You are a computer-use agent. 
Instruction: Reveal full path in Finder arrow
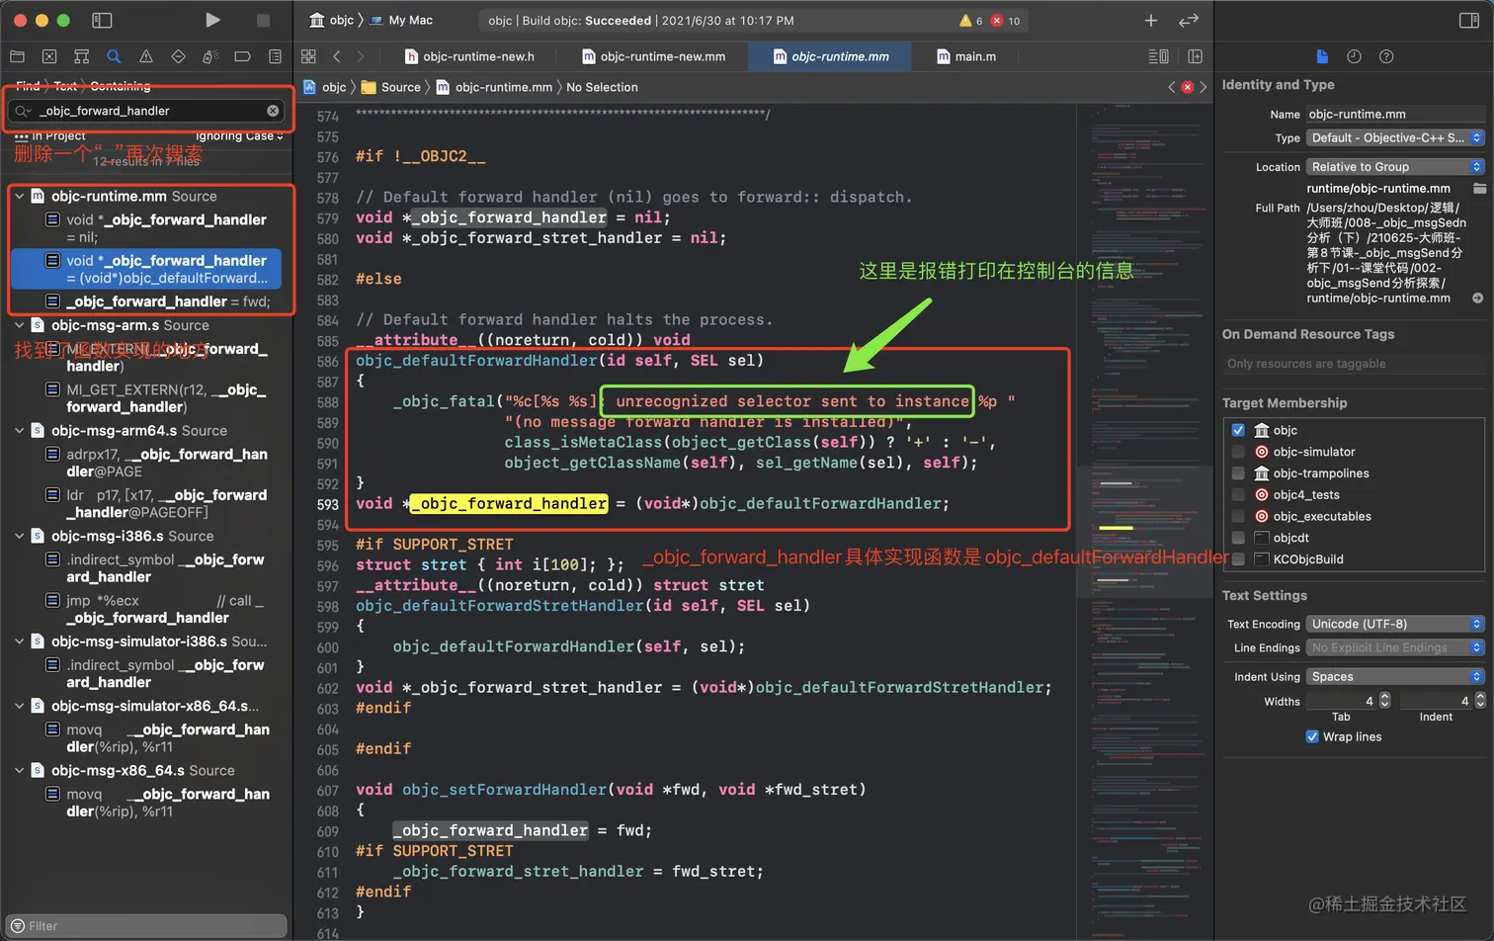click(x=1477, y=298)
